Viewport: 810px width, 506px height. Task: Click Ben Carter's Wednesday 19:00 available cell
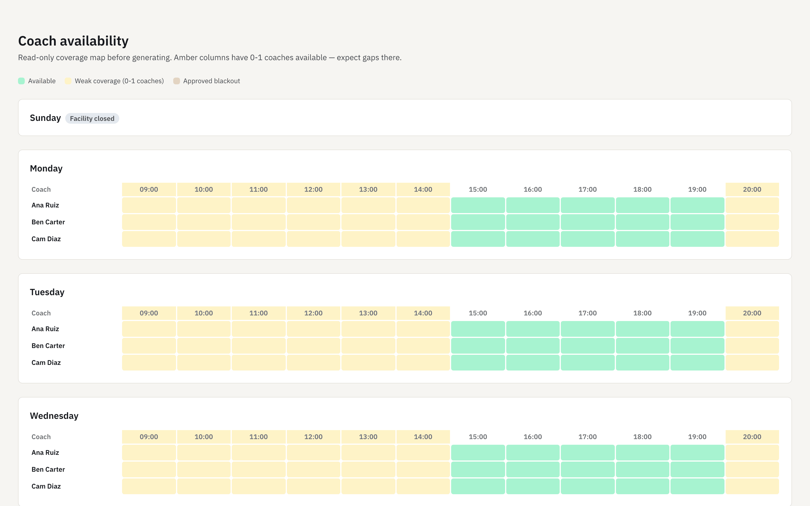pyautogui.click(x=697, y=469)
